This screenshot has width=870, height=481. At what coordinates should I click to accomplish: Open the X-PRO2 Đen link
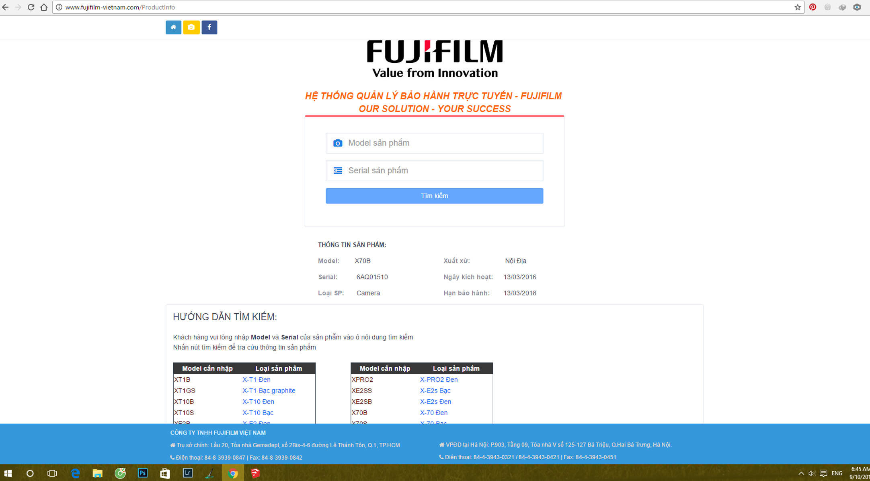(439, 379)
